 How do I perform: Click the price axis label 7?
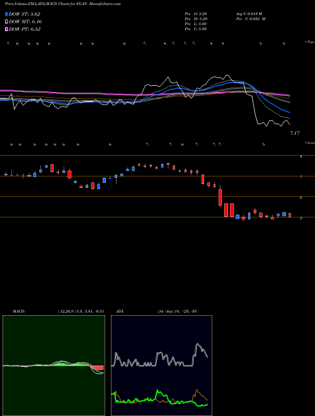(x=301, y=177)
